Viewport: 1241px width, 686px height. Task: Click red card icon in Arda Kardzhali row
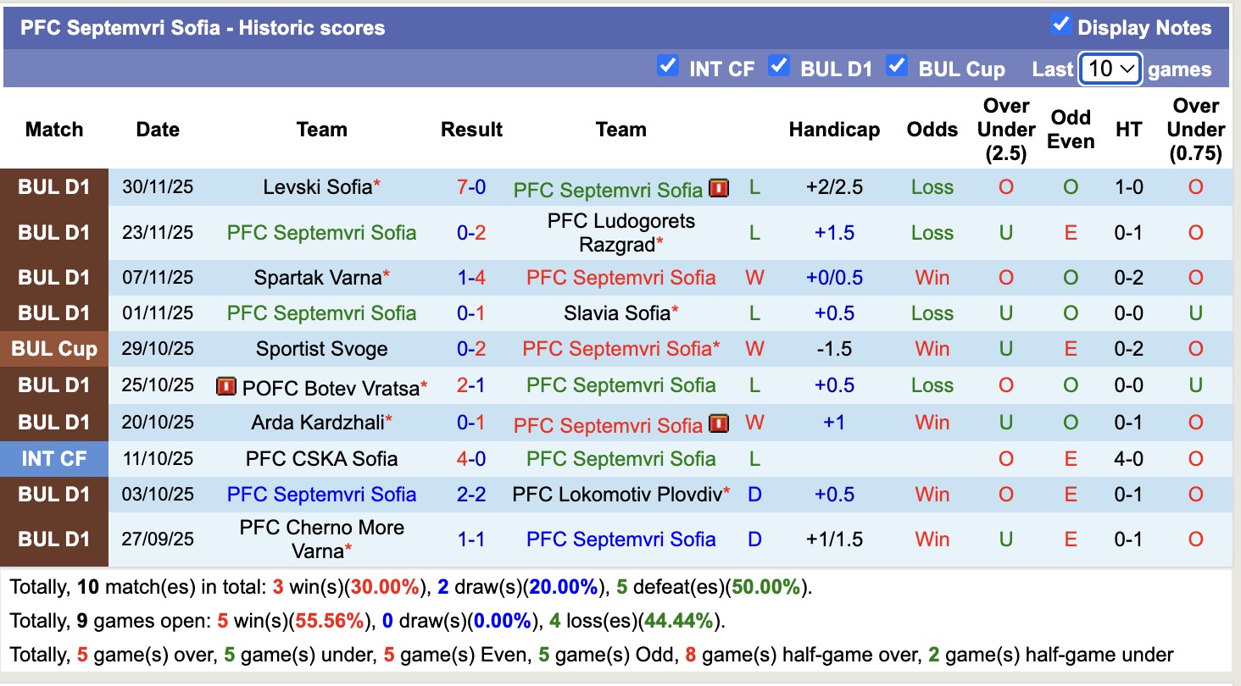coord(719,423)
